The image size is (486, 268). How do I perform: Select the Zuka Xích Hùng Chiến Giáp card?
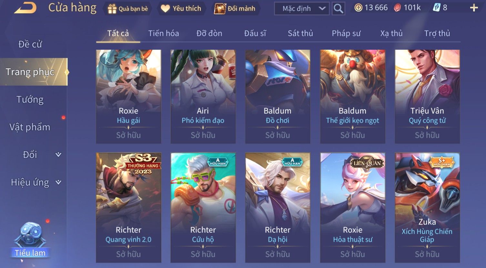(427, 207)
